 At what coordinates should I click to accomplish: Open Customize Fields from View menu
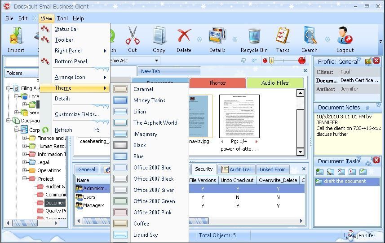75,114
